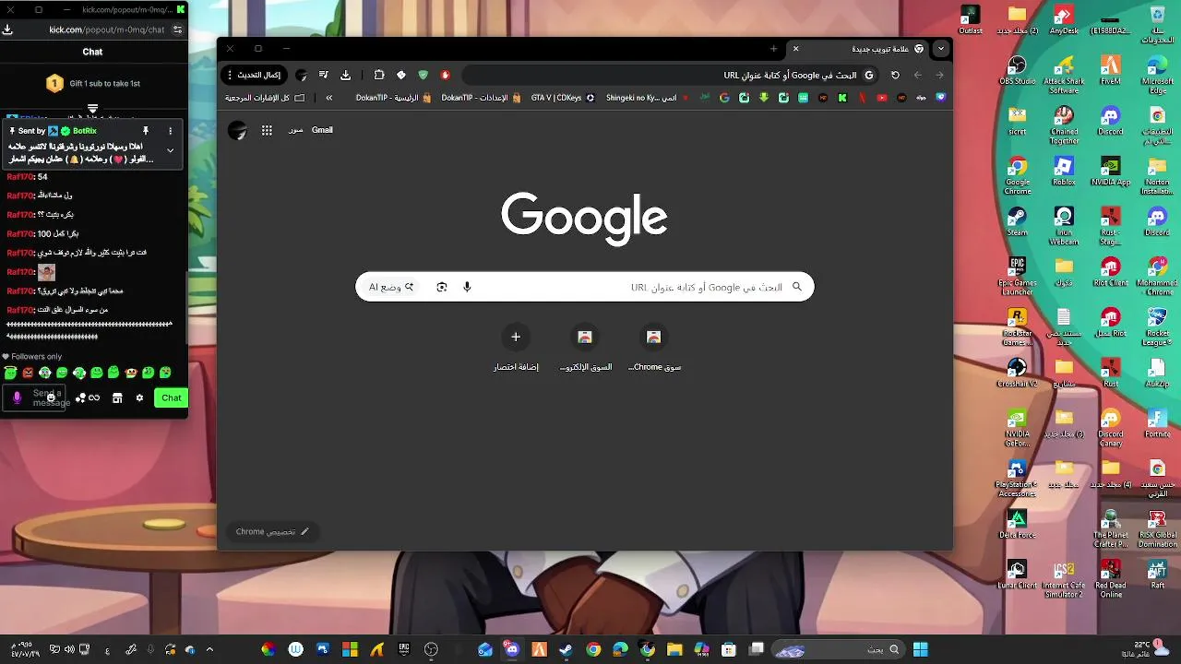Expand the Chrome tab search dropdown arrow
The image size is (1181, 664).
pyautogui.click(x=940, y=49)
